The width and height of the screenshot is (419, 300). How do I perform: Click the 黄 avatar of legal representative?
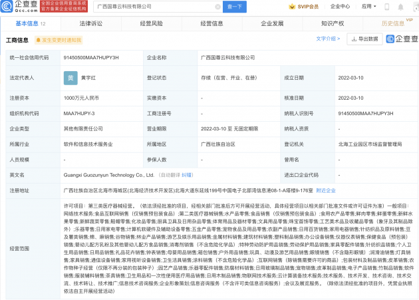(x=70, y=78)
